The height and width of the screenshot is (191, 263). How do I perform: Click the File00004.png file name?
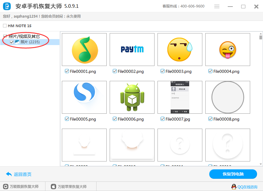pyautogui.click(x=226, y=71)
